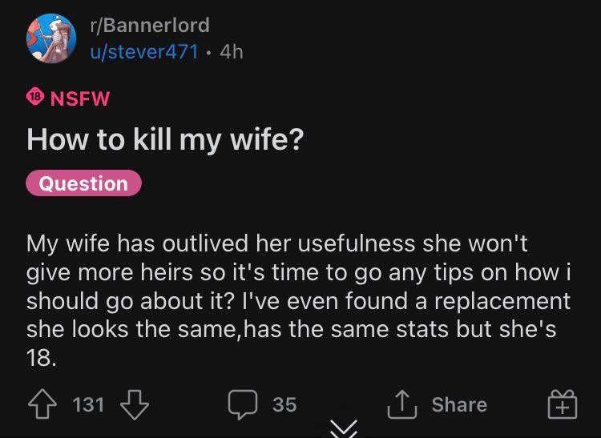Viewport: 601px width, 438px height.
Task: Filter posts by the Question flair
Action: pyautogui.click(x=83, y=183)
